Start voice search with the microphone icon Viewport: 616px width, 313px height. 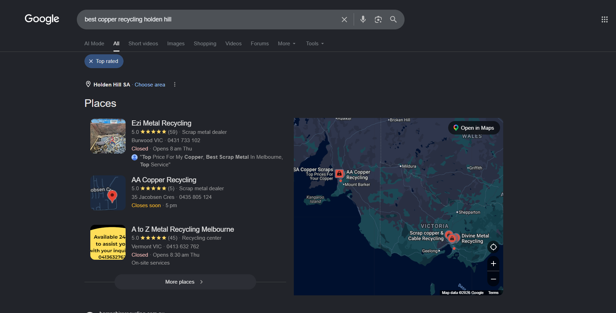click(363, 19)
